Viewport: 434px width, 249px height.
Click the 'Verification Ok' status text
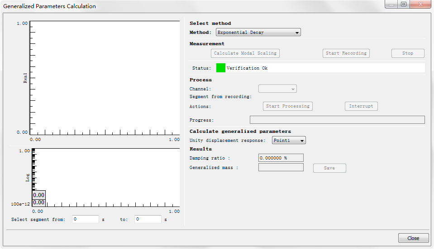click(x=247, y=68)
